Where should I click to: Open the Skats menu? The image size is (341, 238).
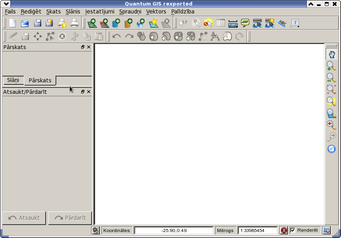tap(53, 11)
